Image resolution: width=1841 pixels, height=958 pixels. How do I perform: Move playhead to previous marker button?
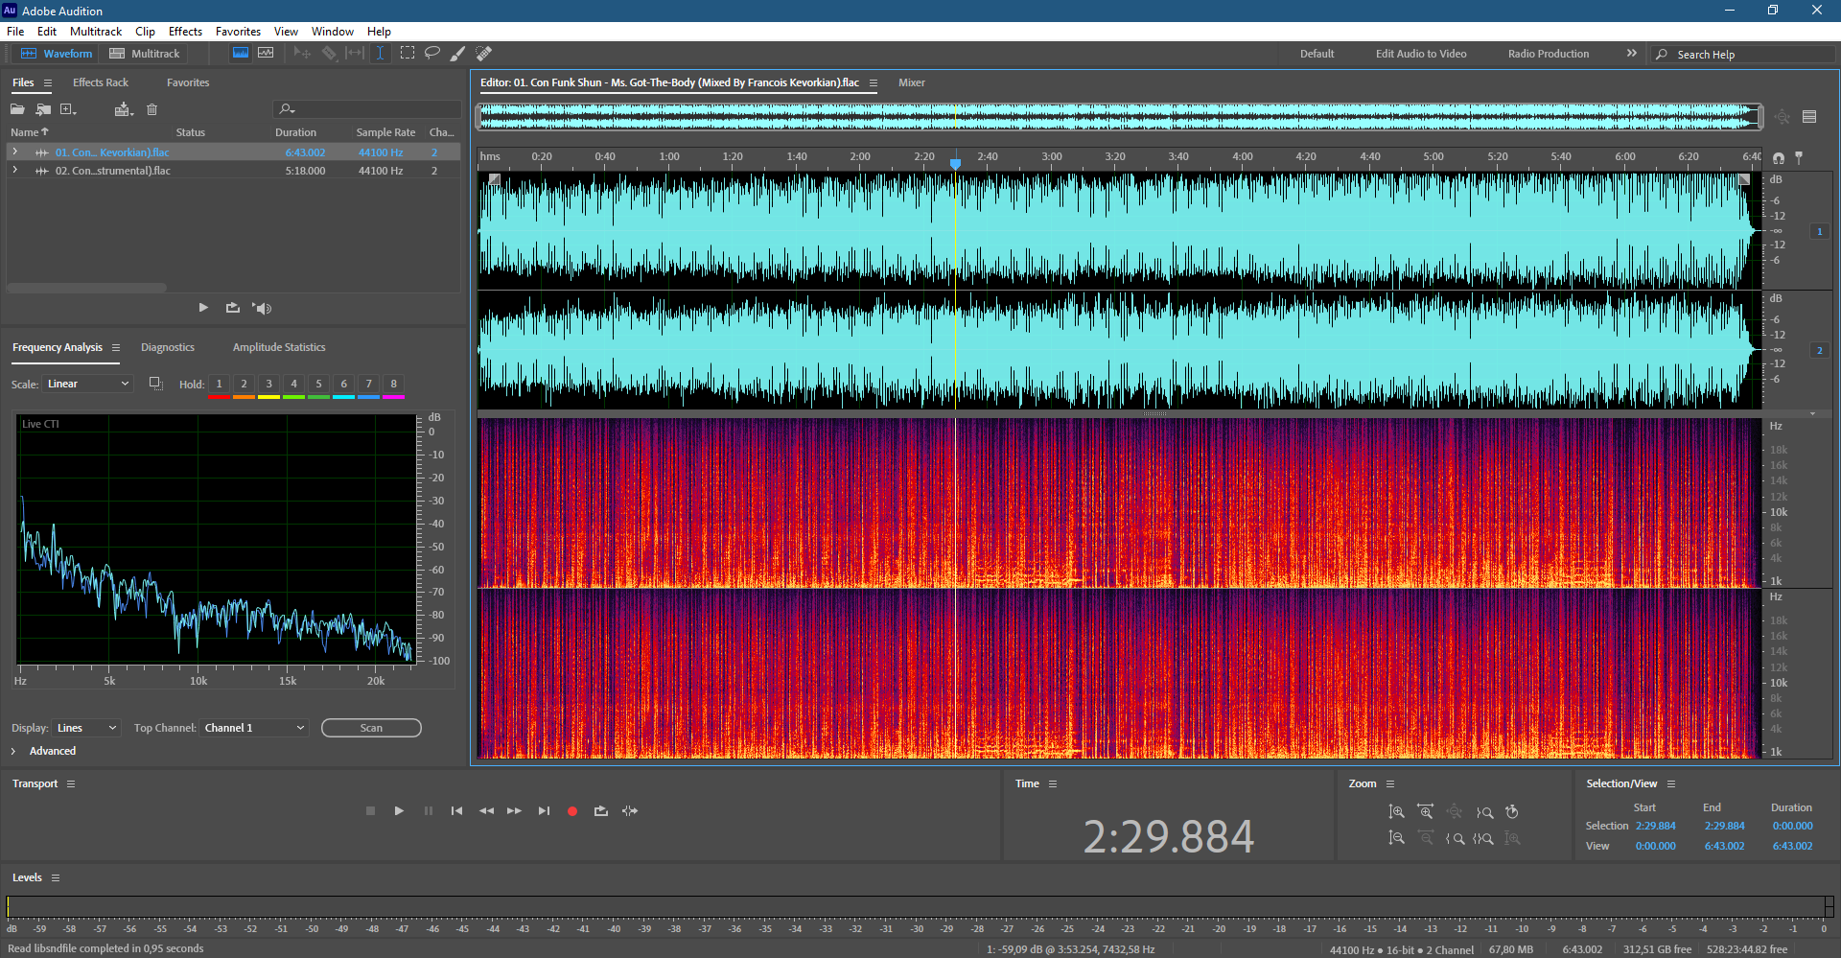pos(456,811)
